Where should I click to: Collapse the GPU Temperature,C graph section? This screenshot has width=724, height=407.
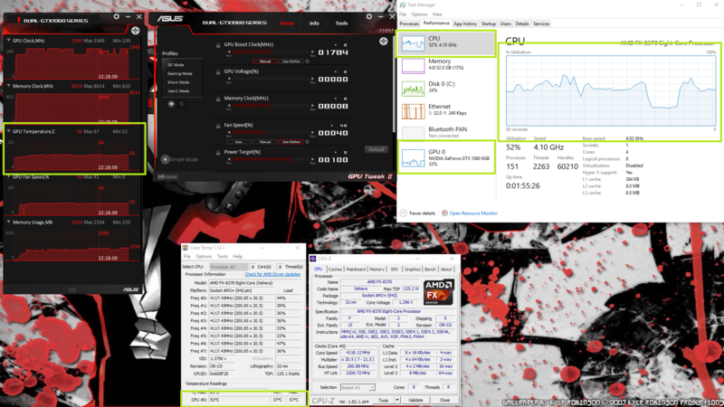(x=9, y=131)
